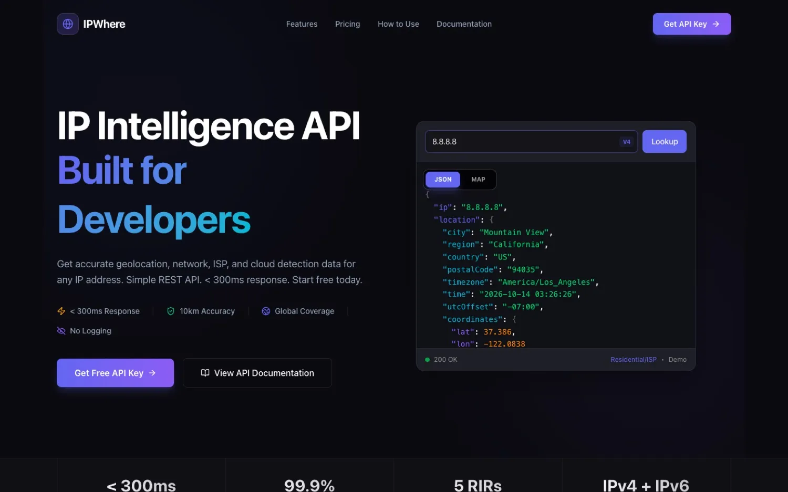Click the crossed-eye icon beside No Logging
Viewport: 788px width, 492px height.
point(61,331)
